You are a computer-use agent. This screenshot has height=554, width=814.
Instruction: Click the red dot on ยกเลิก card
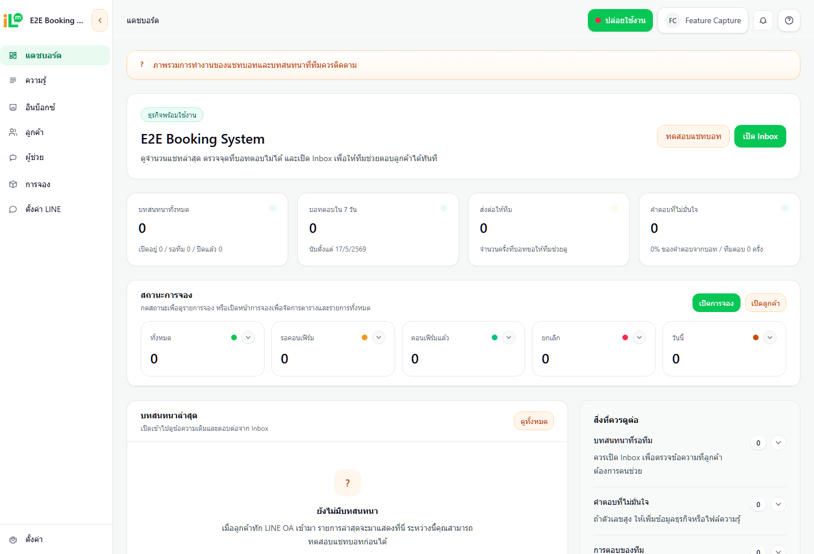click(x=625, y=337)
